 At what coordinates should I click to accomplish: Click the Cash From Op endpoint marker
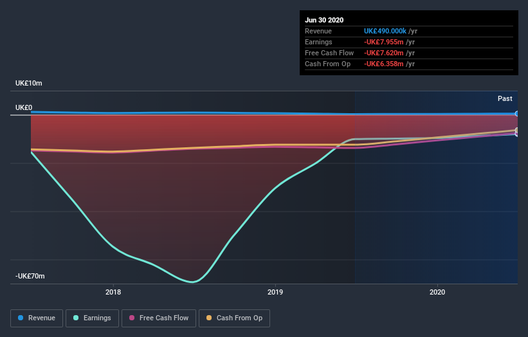(x=517, y=131)
